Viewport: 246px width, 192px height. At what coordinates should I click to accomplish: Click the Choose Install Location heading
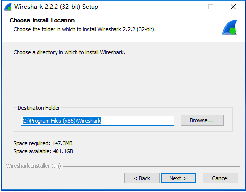(x=42, y=20)
